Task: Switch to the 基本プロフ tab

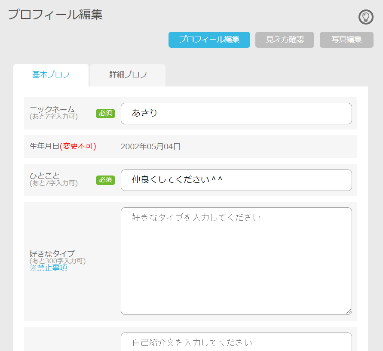Action: (x=51, y=75)
